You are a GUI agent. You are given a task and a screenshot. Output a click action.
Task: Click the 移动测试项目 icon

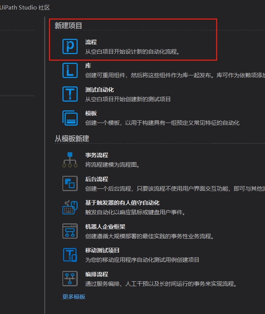point(70,255)
